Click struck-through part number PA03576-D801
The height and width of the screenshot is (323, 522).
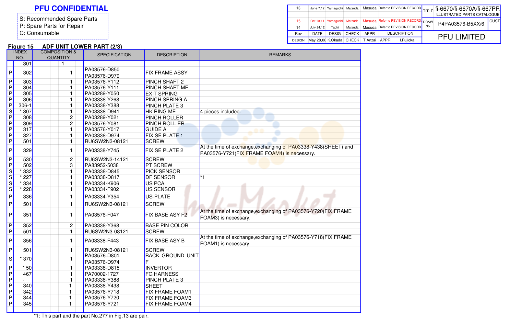pyautogui.click(x=102, y=256)
